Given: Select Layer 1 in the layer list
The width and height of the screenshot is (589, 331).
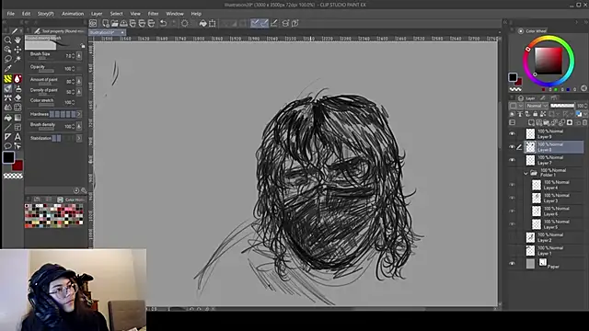Looking at the screenshot, I should tap(554, 251).
